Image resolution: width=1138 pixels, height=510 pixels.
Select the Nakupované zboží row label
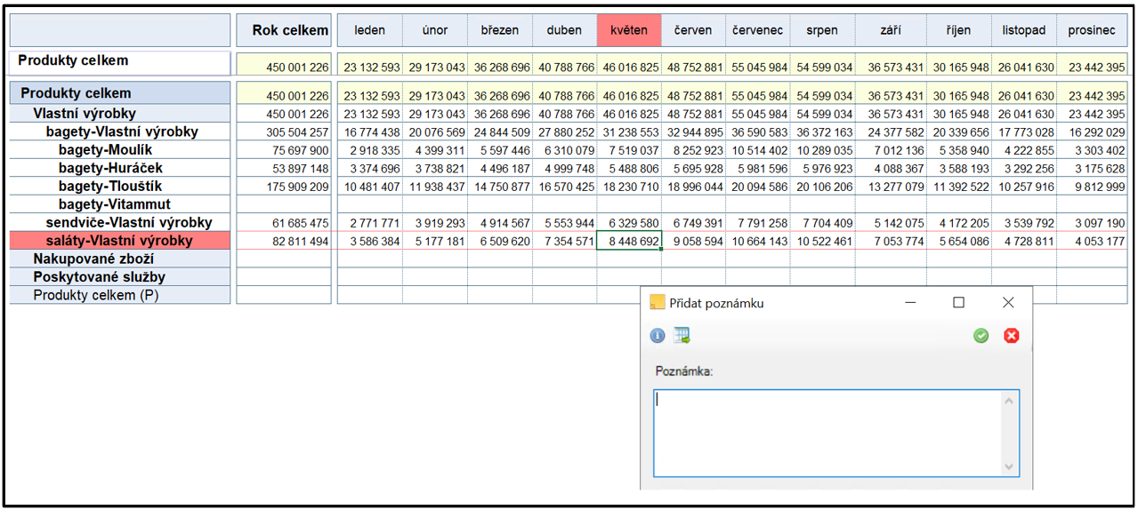pyautogui.click(x=120, y=259)
